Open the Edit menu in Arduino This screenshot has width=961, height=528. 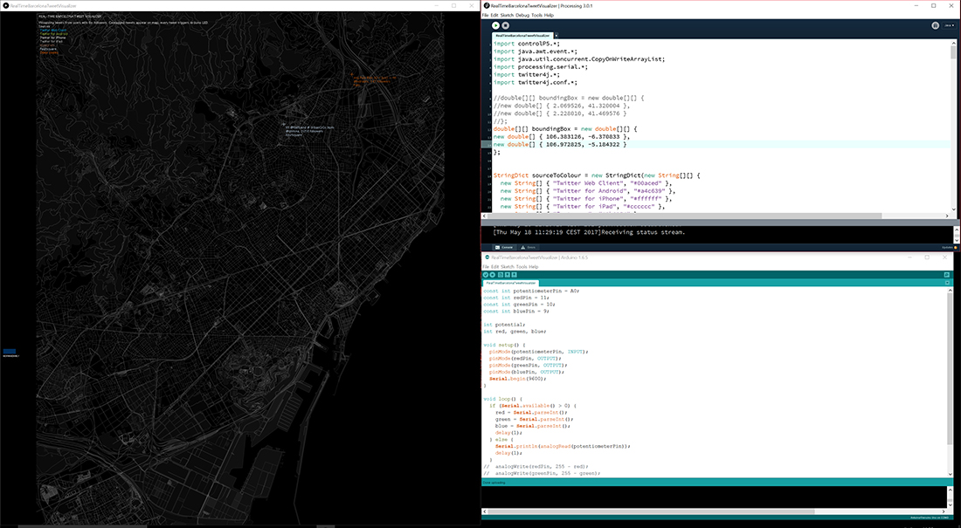tap(494, 267)
